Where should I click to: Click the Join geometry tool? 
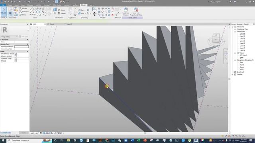[x=81, y=14]
